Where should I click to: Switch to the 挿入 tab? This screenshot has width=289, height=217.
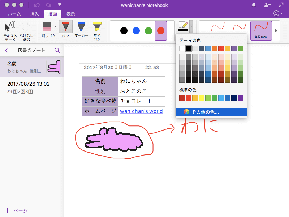click(x=34, y=14)
